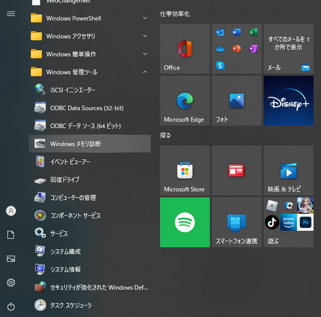Open OneDrive from the Office apps tile
The width and height of the screenshot is (321, 317).
click(220, 49)
